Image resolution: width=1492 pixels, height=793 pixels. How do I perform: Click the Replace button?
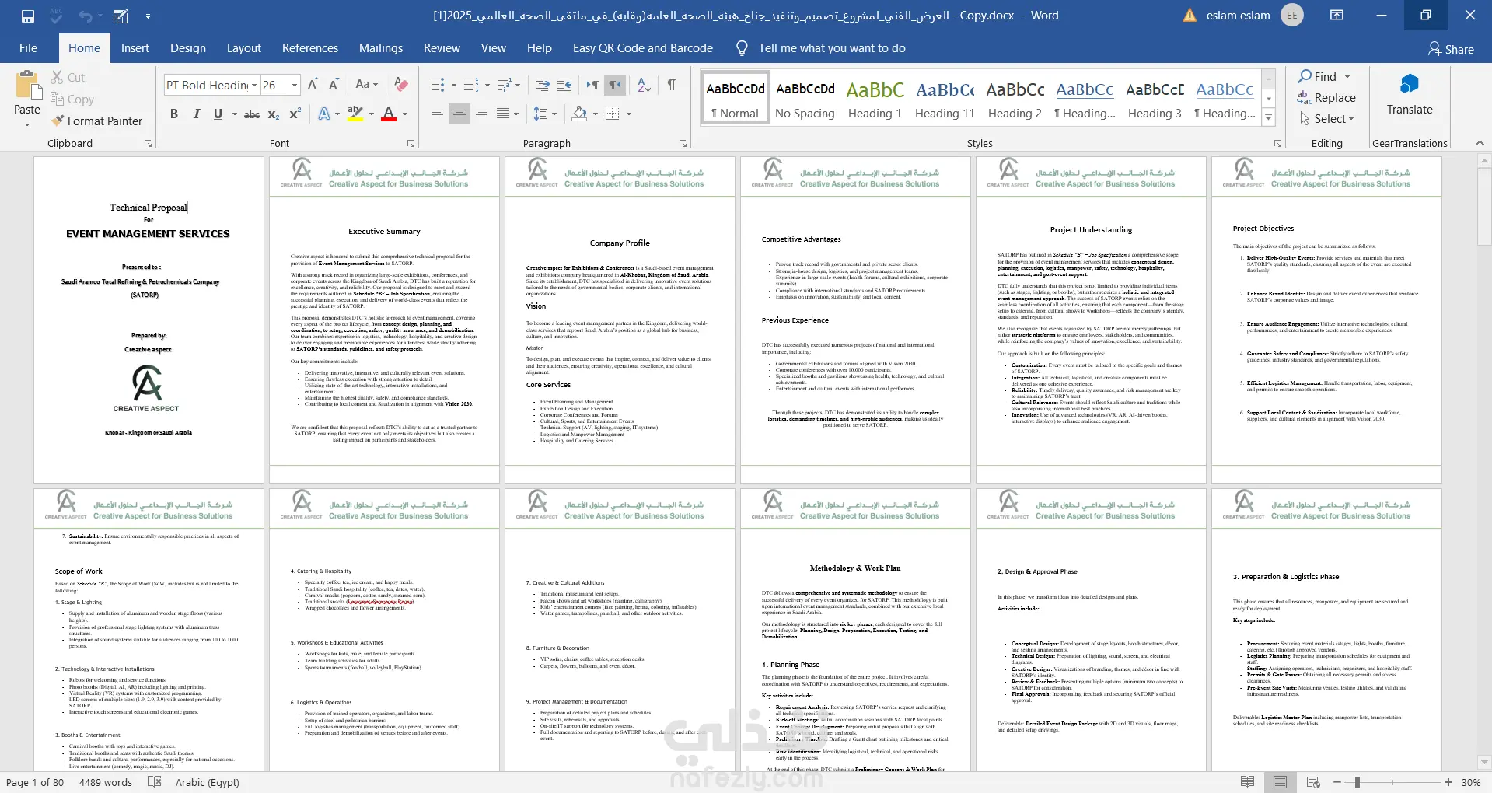point(1326,98)
